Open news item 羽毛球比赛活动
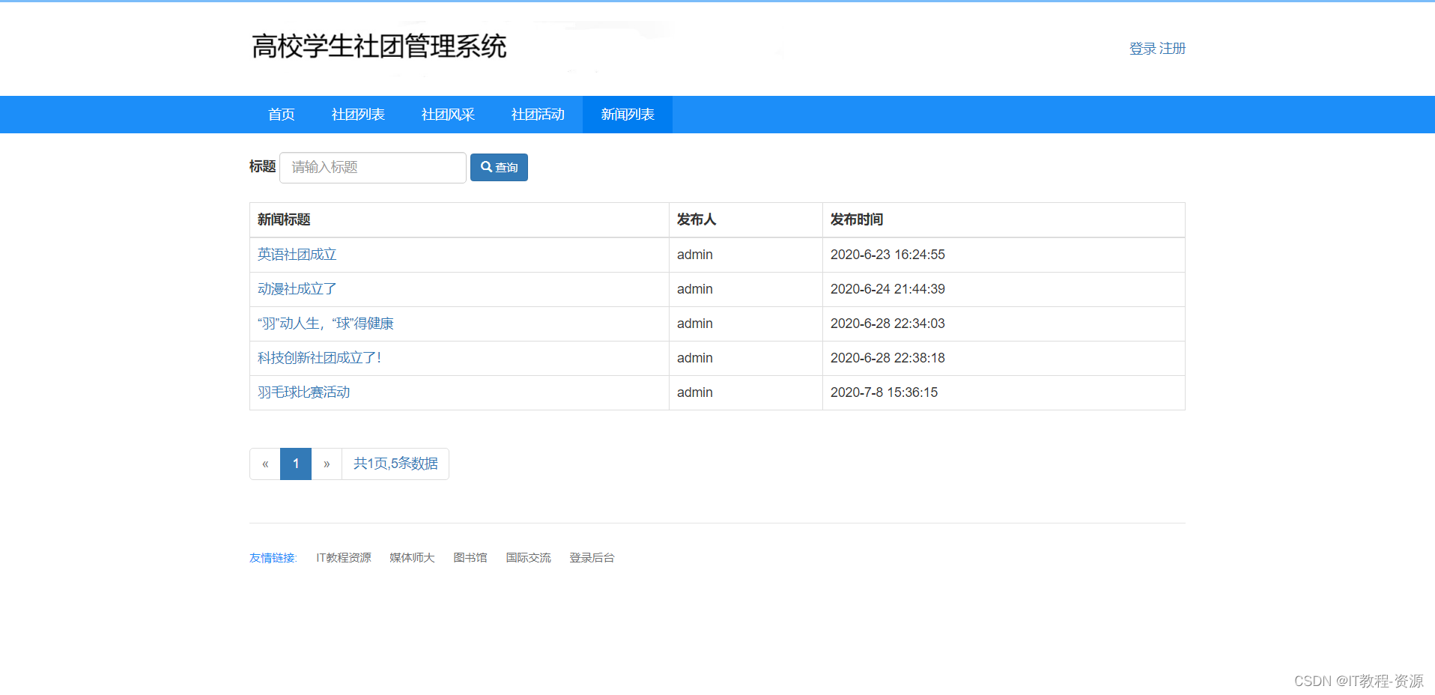1435x695 pixels. pos(304,392)
